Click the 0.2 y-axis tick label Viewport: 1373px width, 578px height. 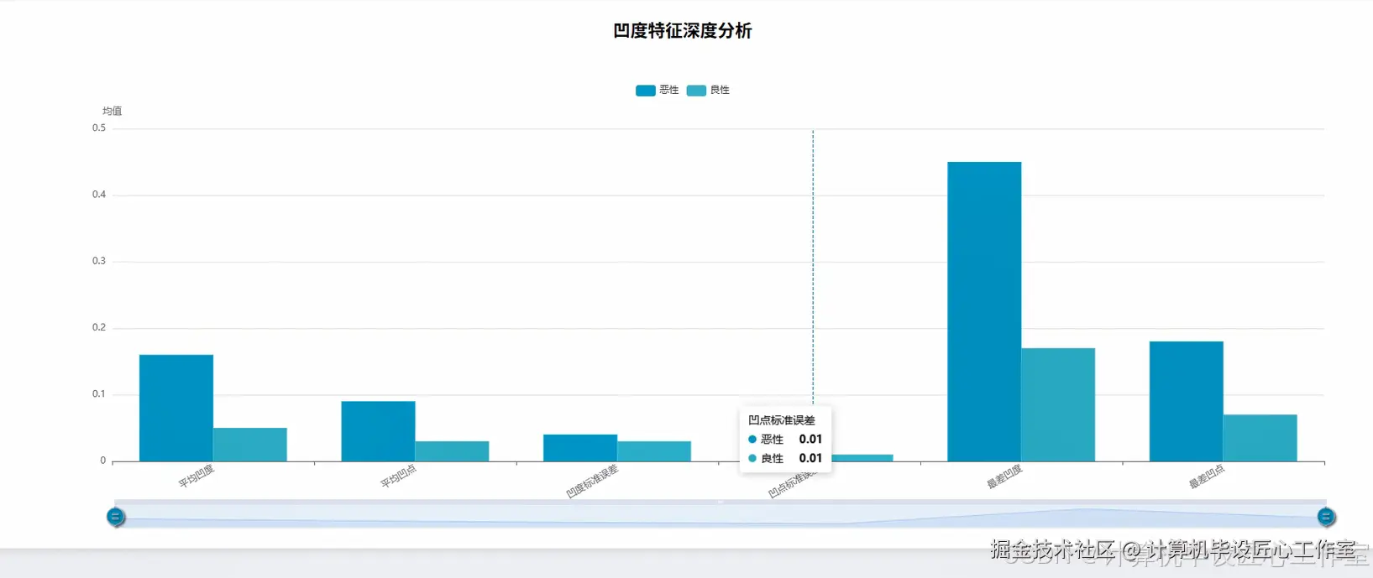[x=99, y=327]
